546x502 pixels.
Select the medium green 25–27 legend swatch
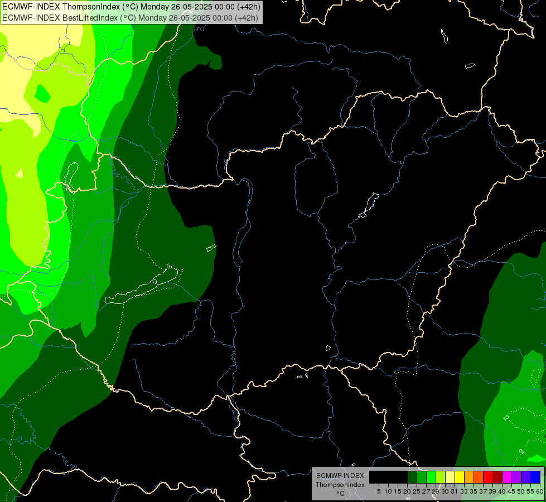tap(422, 477)
